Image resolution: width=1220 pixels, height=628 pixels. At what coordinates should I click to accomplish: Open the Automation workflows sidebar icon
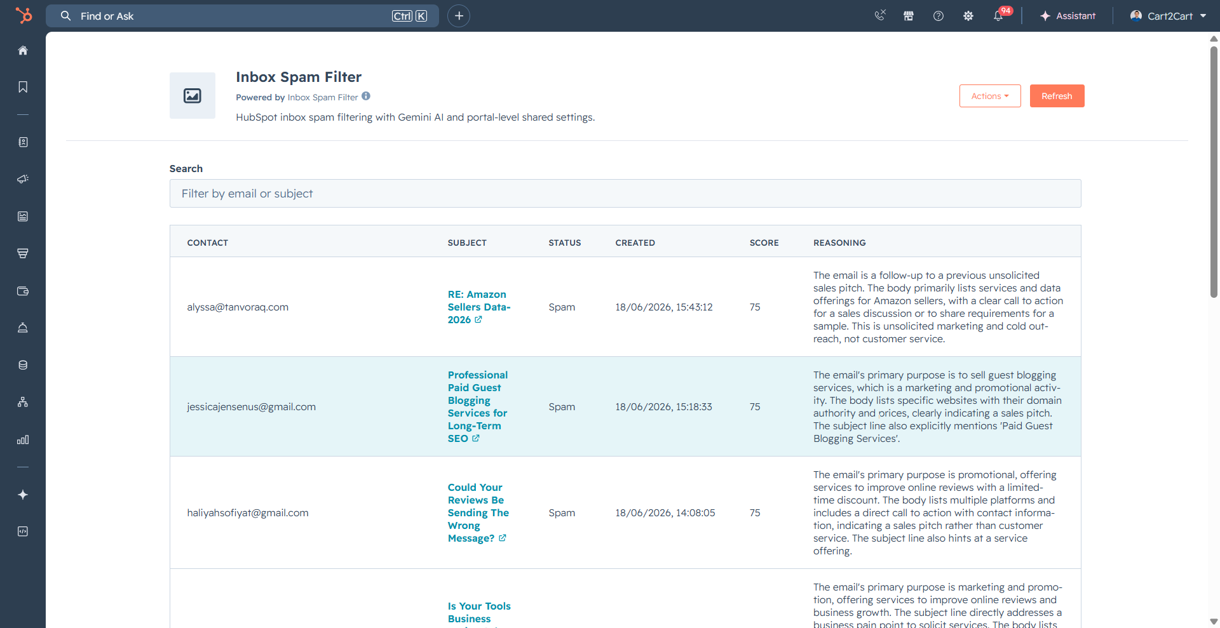tap(23, 402)
